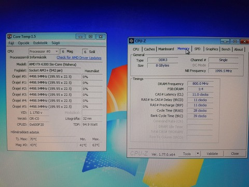Click the 32 nm lithography value
Screen dimensions: 249x187
click(92, 118)
